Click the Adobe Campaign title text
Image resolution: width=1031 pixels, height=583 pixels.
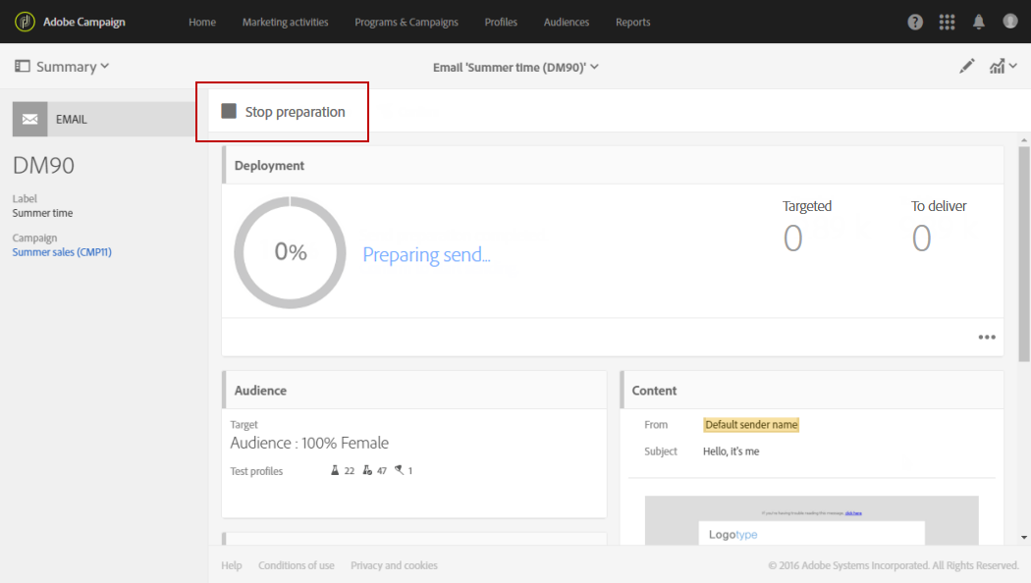[x=84, y=22]
